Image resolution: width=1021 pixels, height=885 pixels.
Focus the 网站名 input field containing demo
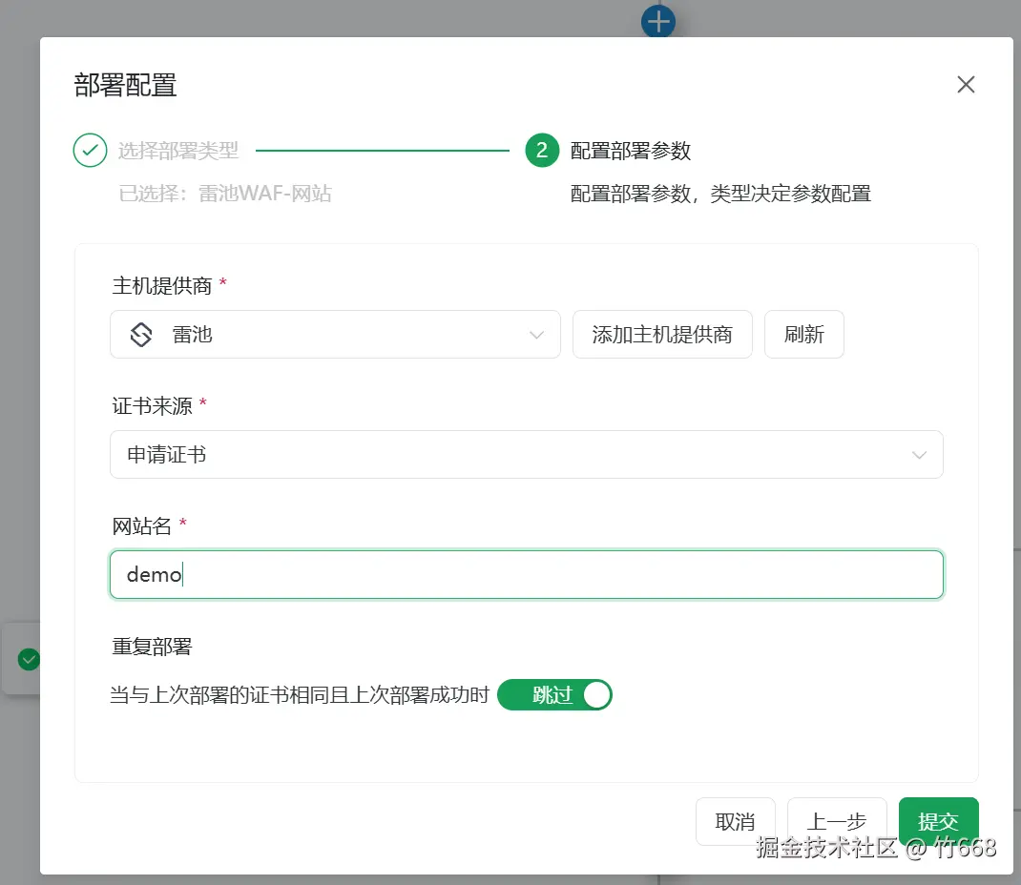click(526, 575)
